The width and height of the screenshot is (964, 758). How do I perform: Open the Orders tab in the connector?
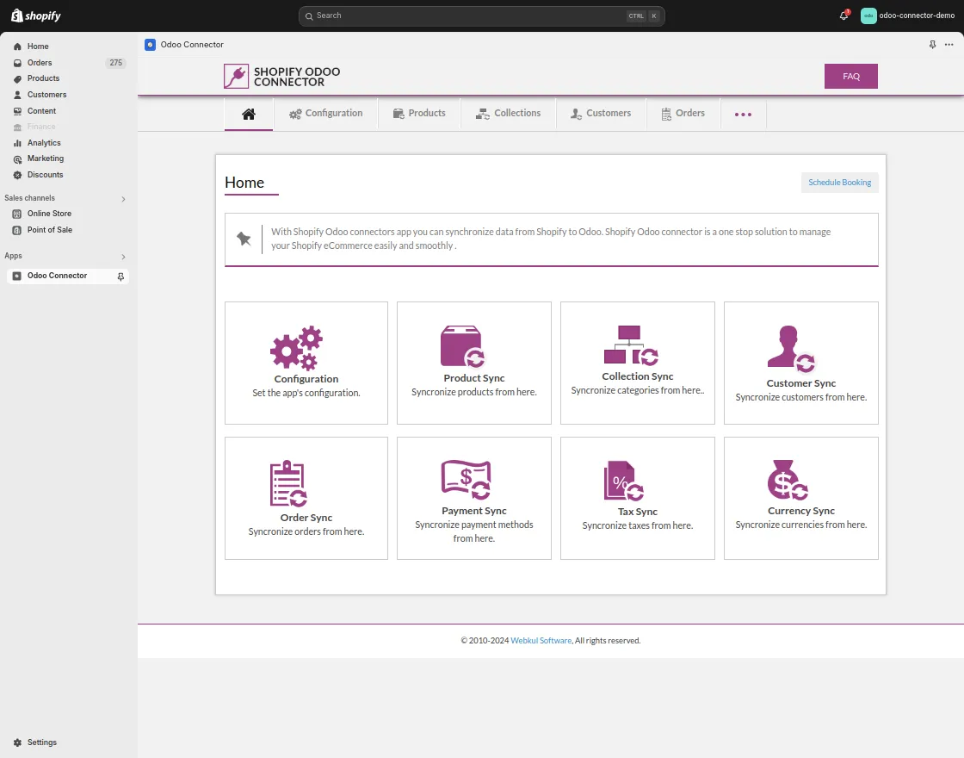(683, 113)
